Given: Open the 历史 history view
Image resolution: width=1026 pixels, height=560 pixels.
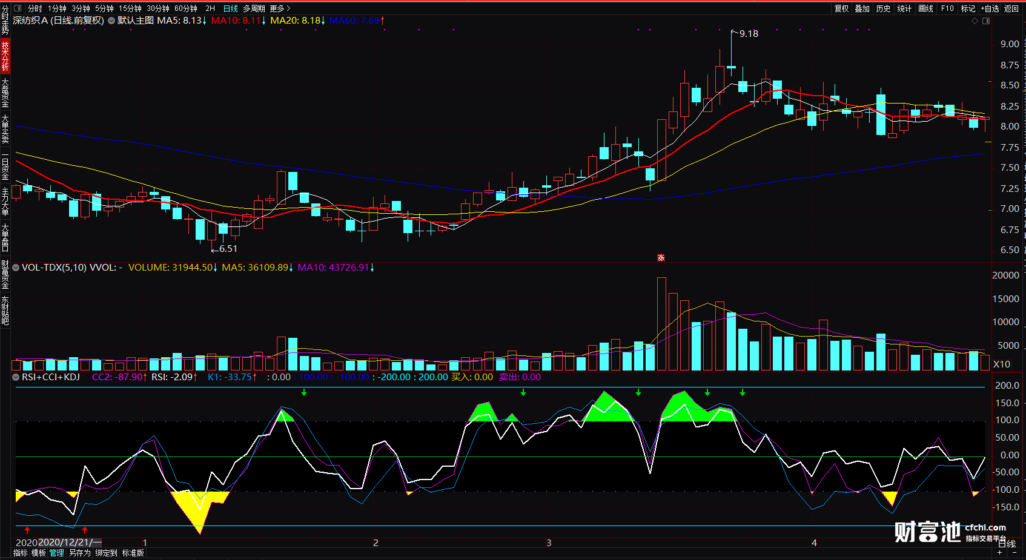Looking at the screenshot, I should [884, 8].
